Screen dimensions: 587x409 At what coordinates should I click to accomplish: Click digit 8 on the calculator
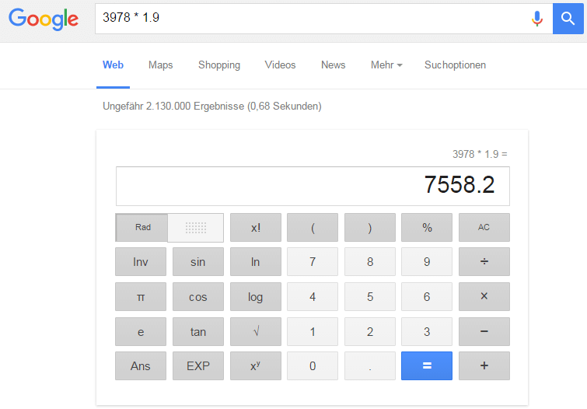(370, 262)
